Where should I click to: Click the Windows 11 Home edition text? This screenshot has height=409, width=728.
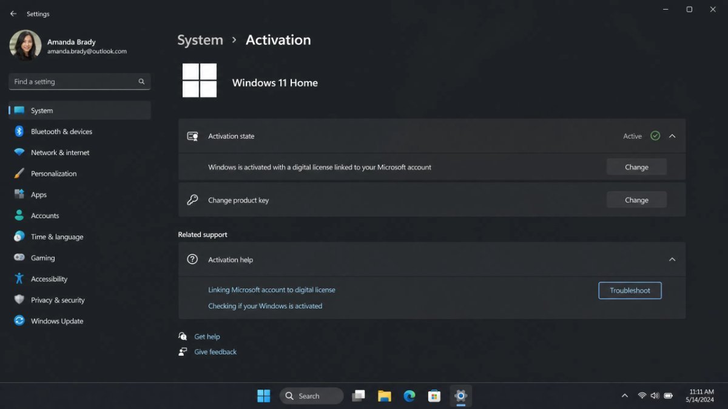pyautogui.click(x=275, y=83)
